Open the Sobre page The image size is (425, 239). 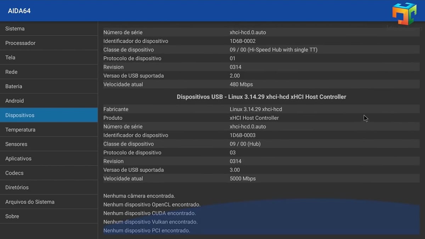[x=49, y=216]
